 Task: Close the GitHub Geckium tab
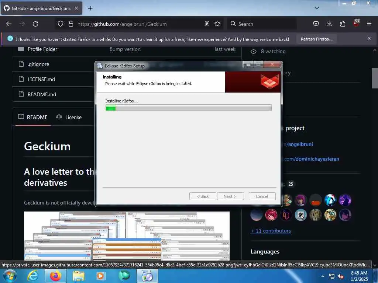[x=76, y=8]
